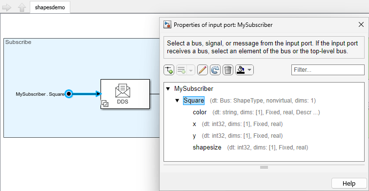Close the Properties of input port dialog

tap(361, 24)
